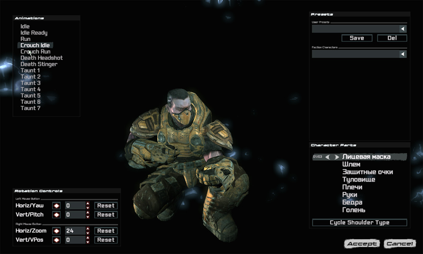Click Cycle Shoulder Type button
Viewport: 423px width, 254px height.
coord(359,222)
